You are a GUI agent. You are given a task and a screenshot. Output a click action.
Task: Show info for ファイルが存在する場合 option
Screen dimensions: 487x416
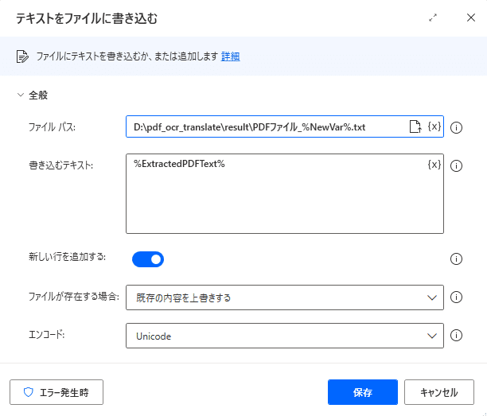pos(456,297)
